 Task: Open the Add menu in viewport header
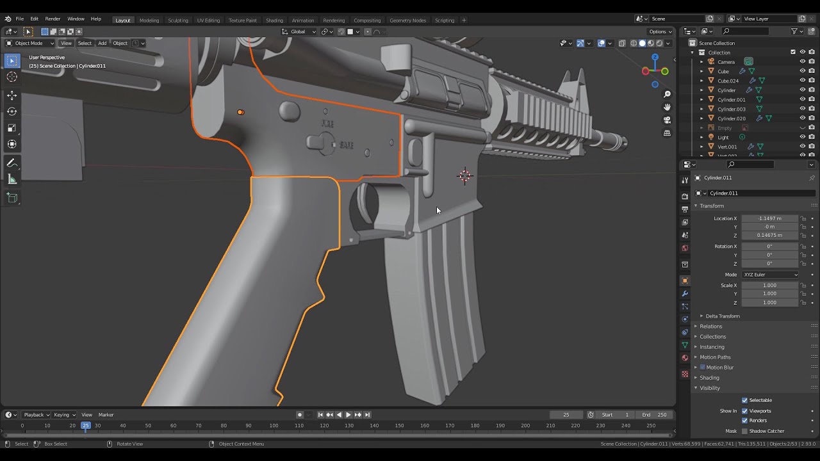point(102,44)
